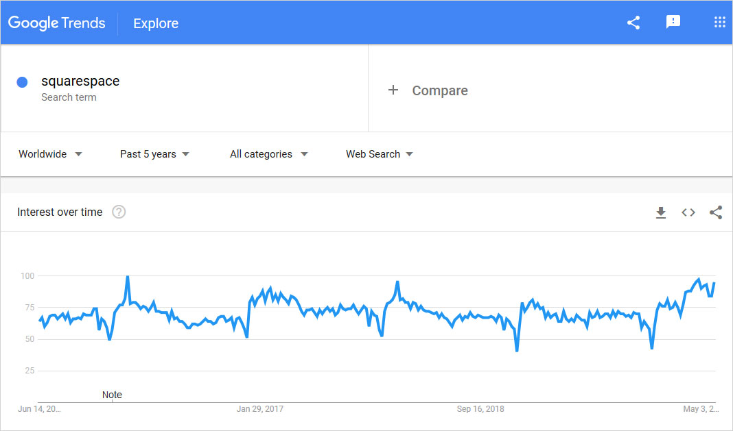
Task: Click the Compare button to add a term
Action: 439,90
